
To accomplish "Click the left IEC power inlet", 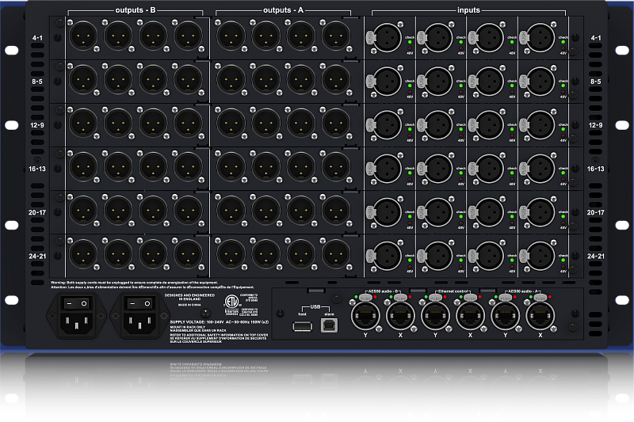I will pos(76,324).
